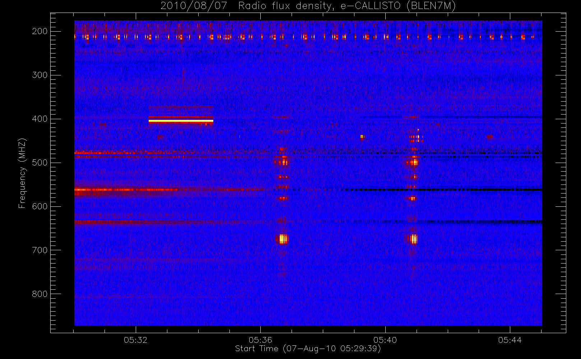581x359 pixels.
Task: Select the 500 frequency tick label
Action: pyautogui.click(x=40, y=163)
